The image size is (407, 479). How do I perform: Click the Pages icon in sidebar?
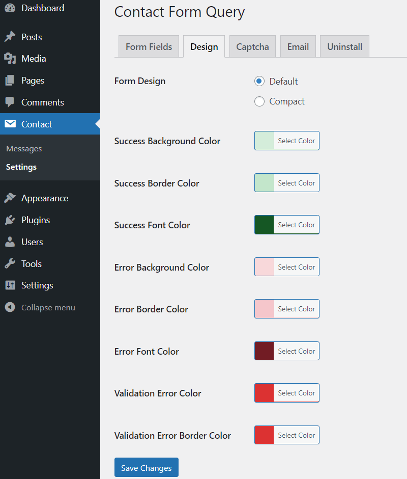(10, 81)
